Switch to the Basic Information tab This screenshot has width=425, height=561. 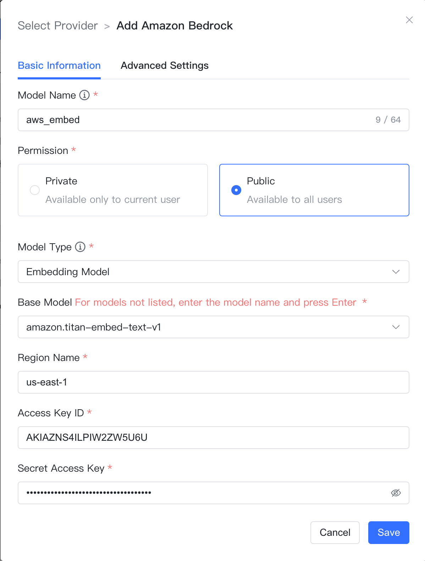(59, 66)
